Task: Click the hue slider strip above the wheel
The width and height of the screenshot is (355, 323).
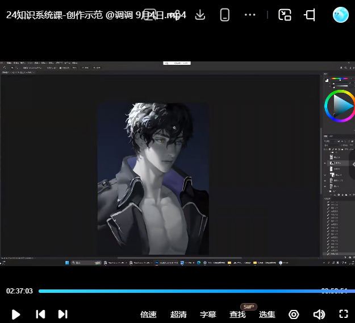Action: [x=339, y=78]
